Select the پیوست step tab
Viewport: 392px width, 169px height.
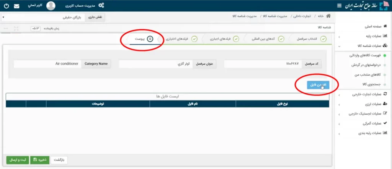(x=144, y=39)
